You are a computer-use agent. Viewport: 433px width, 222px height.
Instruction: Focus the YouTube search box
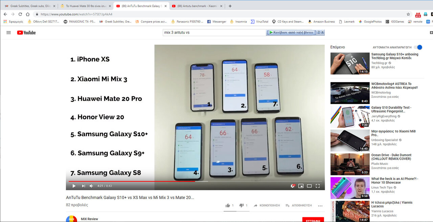click(x=214, y=32)
